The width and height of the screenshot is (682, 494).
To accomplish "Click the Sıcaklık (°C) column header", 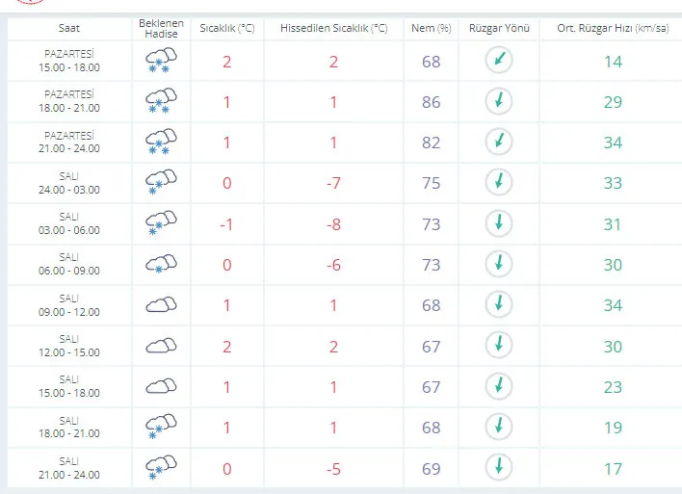I will tap(227, 28).
